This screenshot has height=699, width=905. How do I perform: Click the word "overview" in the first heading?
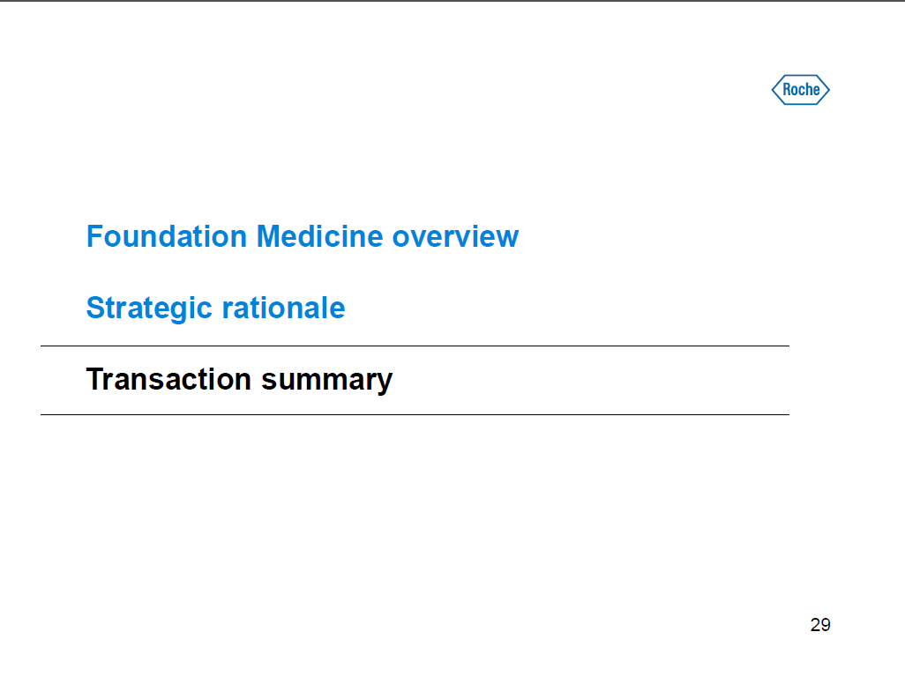tap(455, 236)
